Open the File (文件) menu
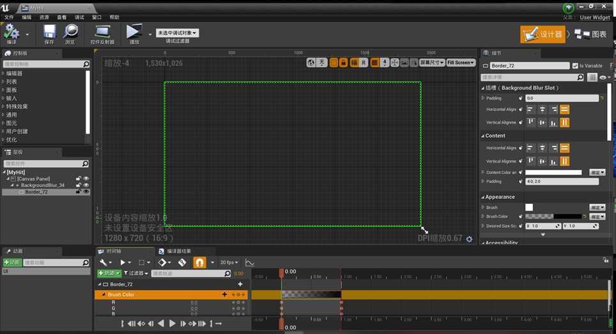Viewport: 616px width, 334px height. pos(9,17)
